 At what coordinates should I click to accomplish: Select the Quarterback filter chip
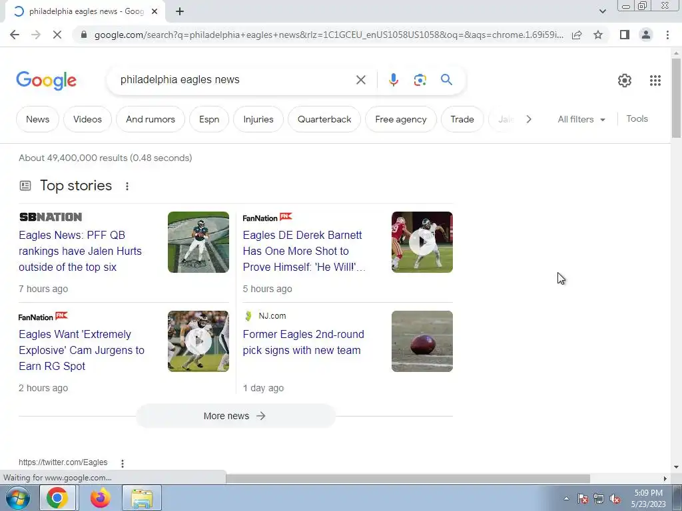[x=324, y=119]
